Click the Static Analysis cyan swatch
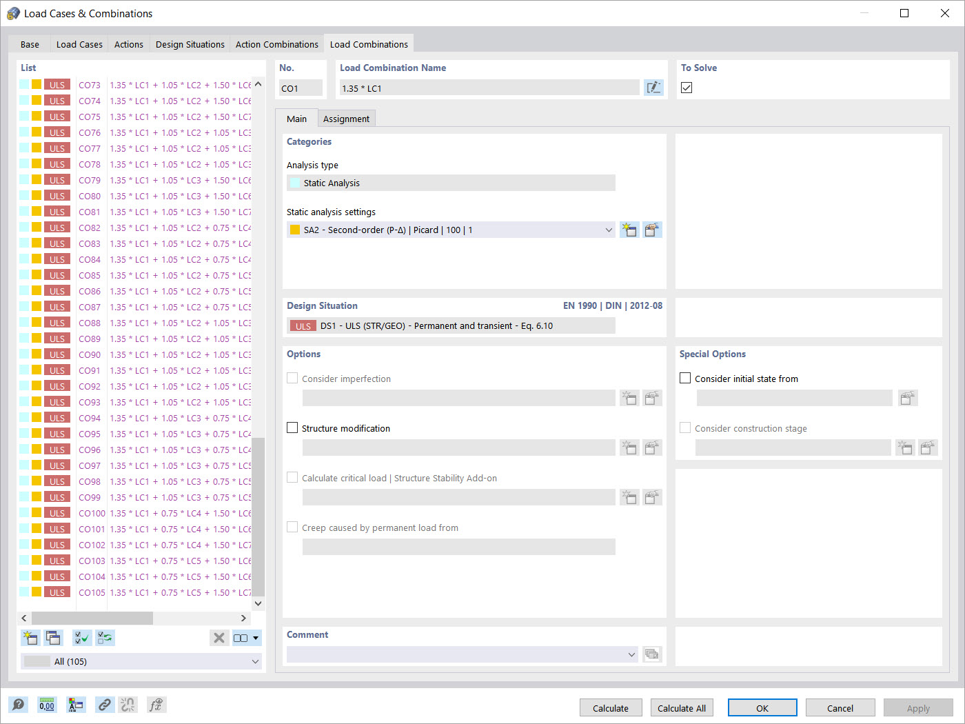Image resolution: width=965 pixels, height=724 pixels. point(295,183)
